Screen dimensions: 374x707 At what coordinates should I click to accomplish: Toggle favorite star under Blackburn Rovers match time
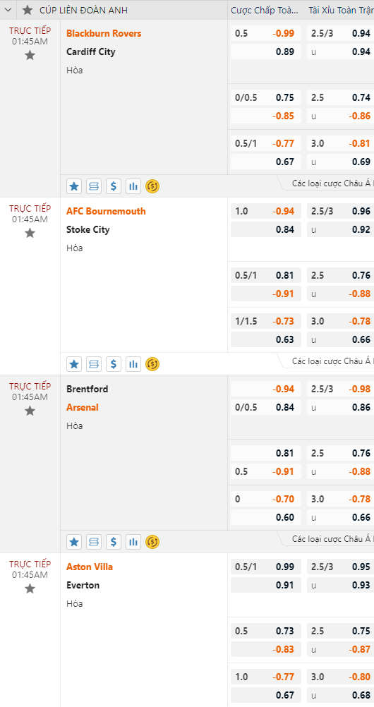tap(30, 56)
